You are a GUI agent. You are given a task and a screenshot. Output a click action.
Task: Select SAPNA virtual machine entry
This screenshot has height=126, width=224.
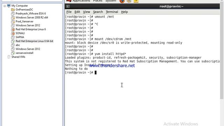[20, 37]
